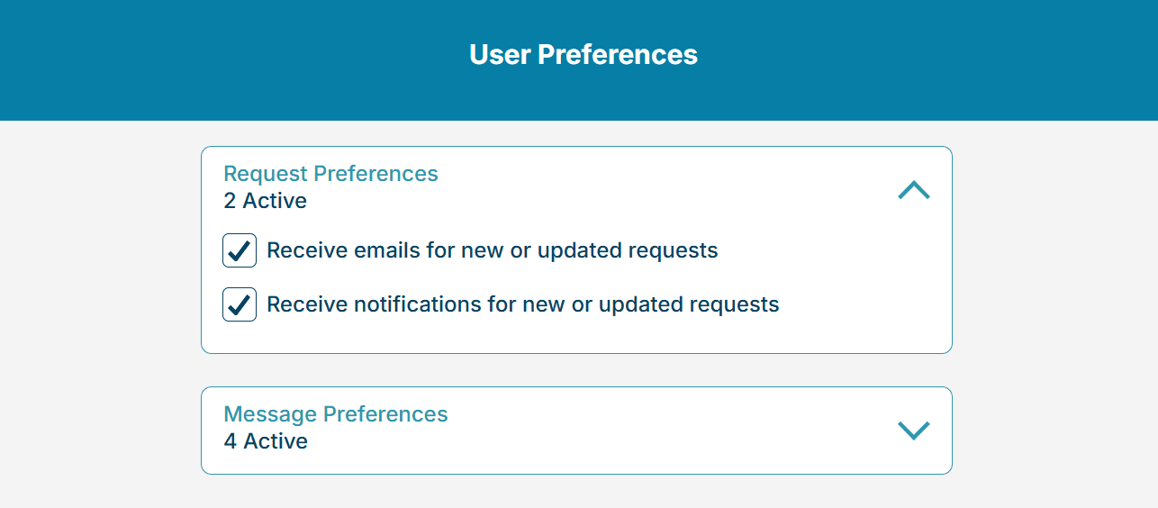Uncheck the notifications requests checkmark box
The image size is (1158, 508).
coord(240,304)
